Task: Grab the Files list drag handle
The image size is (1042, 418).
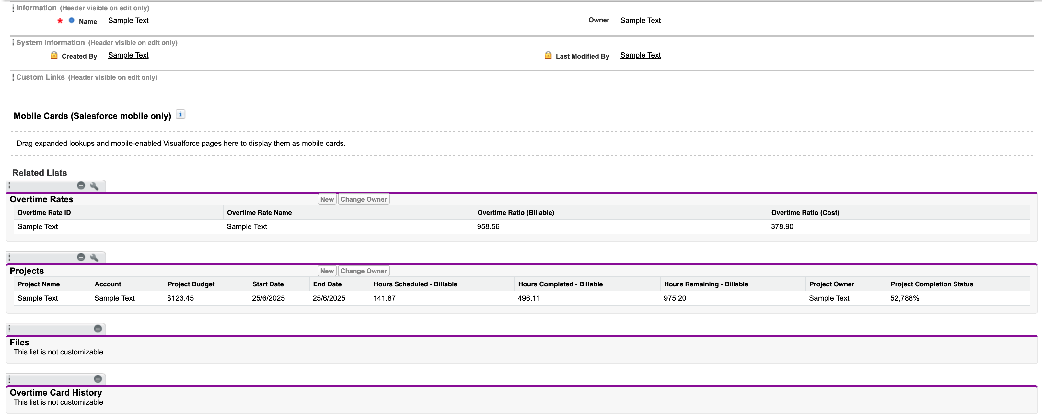Action: pos(9,329)
